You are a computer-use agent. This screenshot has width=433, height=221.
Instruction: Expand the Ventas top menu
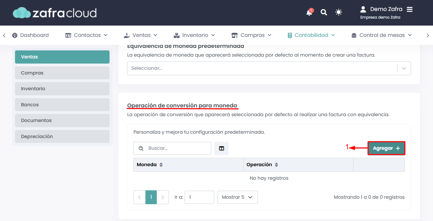click(140, 35)
